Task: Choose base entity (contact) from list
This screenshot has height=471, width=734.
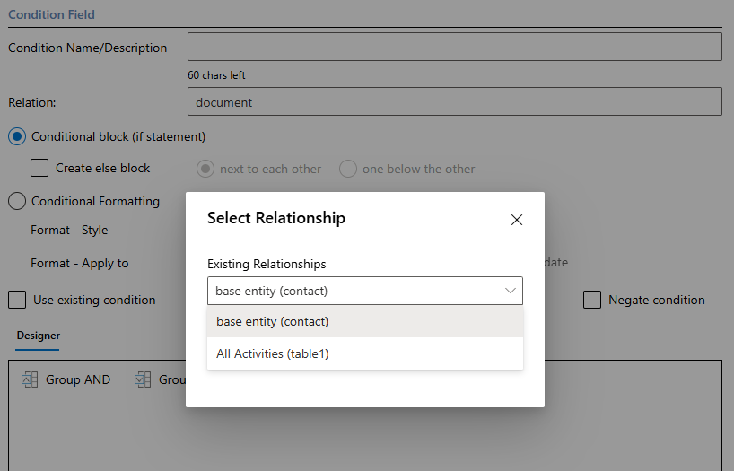Action: click(365, 322)
